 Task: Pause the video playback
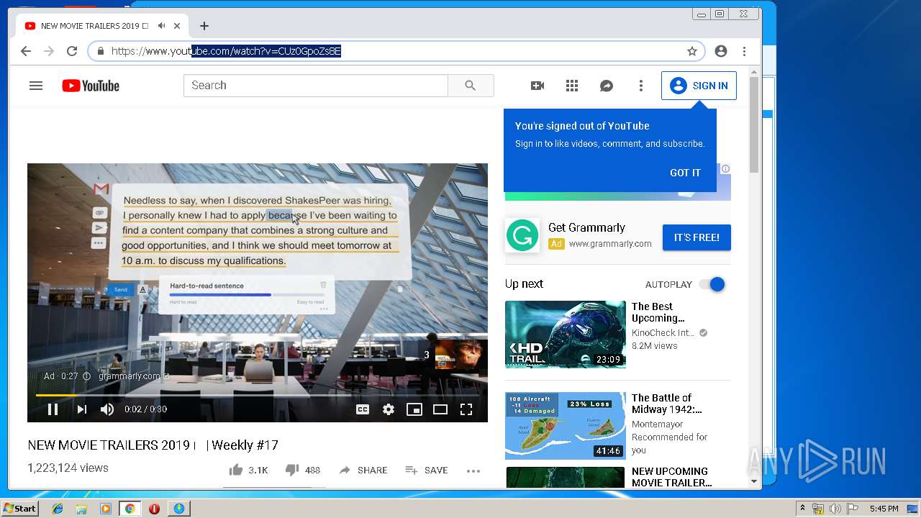pos(53,409)
